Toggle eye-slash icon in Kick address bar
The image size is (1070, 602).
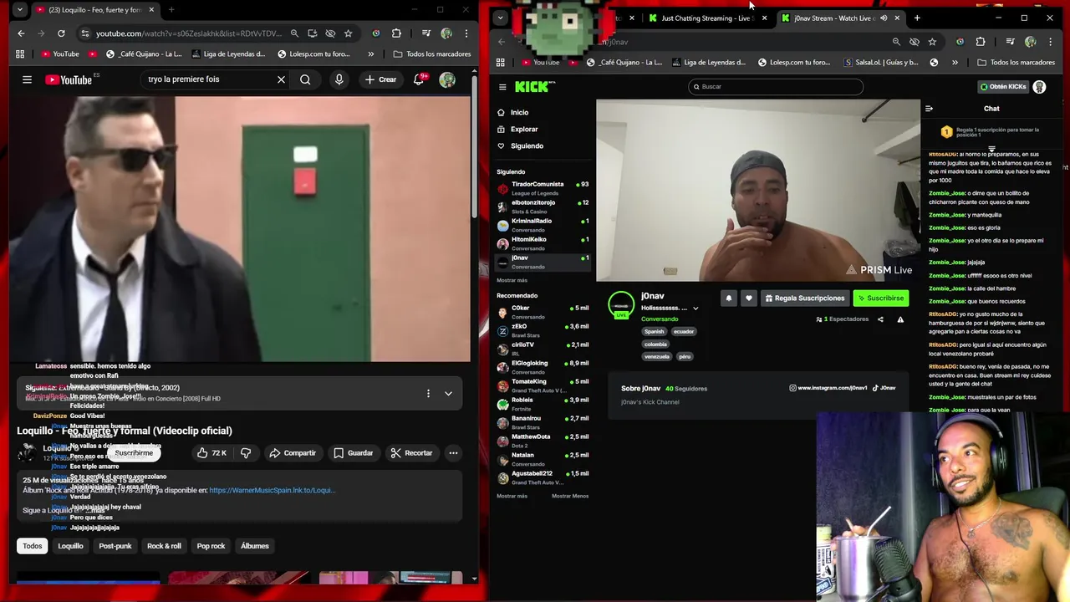(915, 42)
